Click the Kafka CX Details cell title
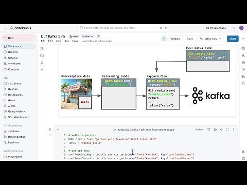The width and height of the screenshot is (247, 185). 144,129
